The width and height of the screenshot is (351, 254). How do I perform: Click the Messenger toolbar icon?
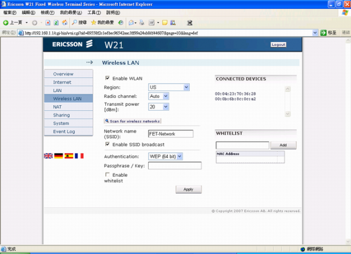190,22
